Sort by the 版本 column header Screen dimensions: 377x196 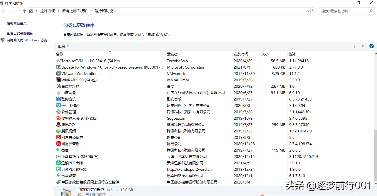pos(309,54)
